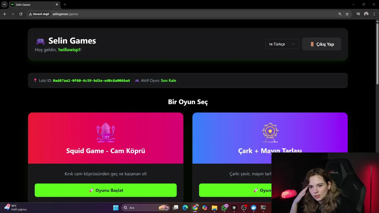Click the Çıkış Yap logout button
The height and width of the screenshot is (213, 379).
322,44
